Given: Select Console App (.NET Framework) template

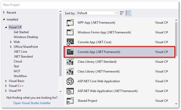Looking at the screenshot, I should tap(99, 52).
